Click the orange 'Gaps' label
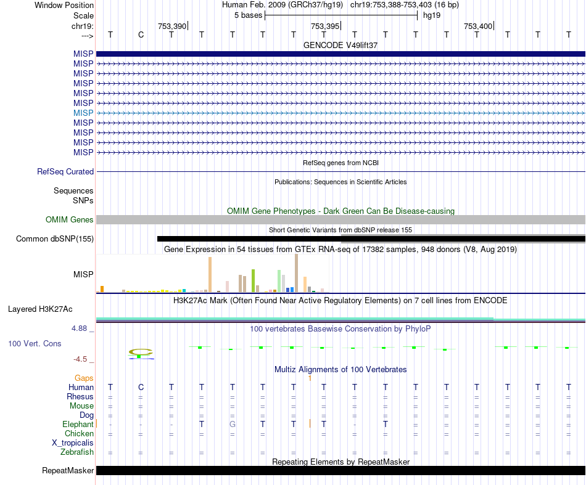 pyautogui.click(x=84, y=378)
